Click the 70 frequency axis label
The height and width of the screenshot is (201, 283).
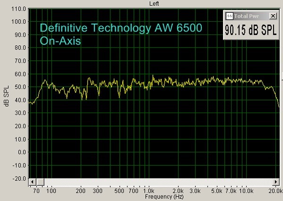tap(36, 191)
